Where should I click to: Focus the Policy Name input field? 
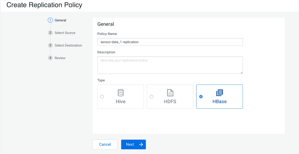click(170, 42)
